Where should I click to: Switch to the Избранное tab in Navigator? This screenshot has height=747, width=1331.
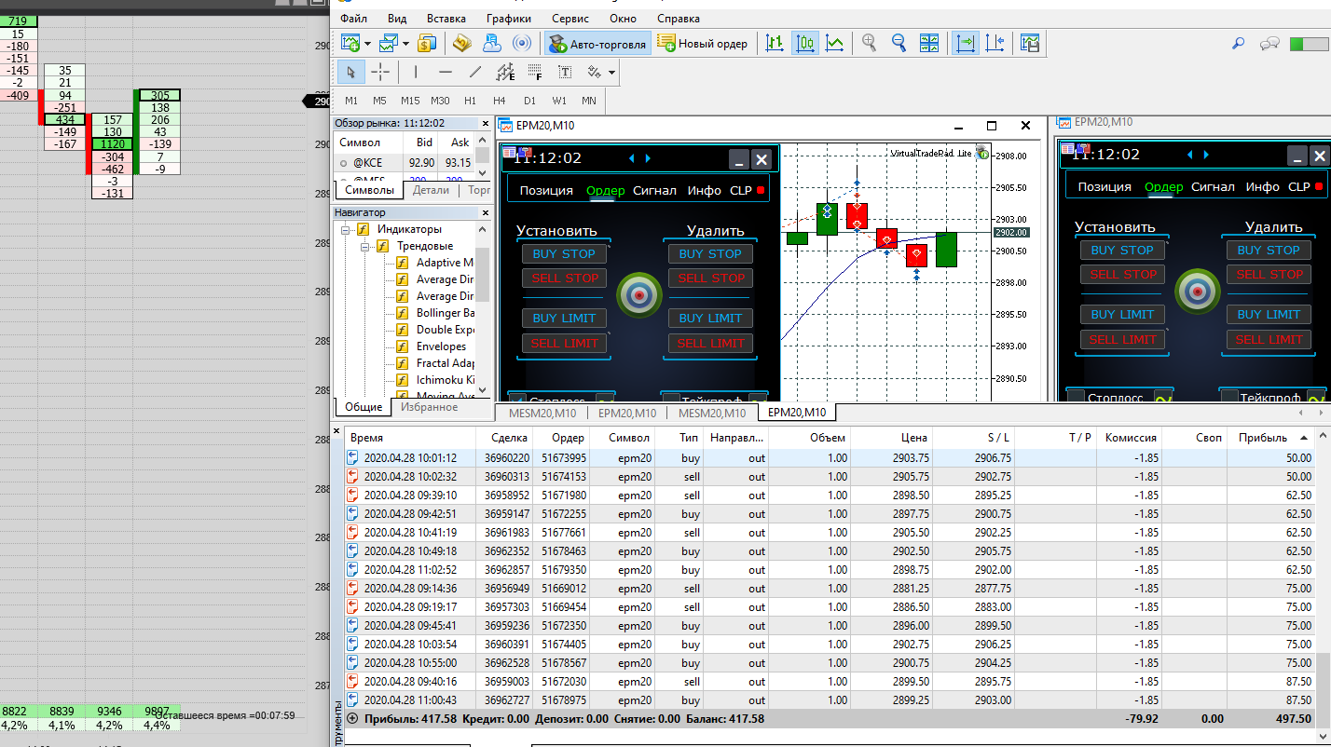pos(429,407)
